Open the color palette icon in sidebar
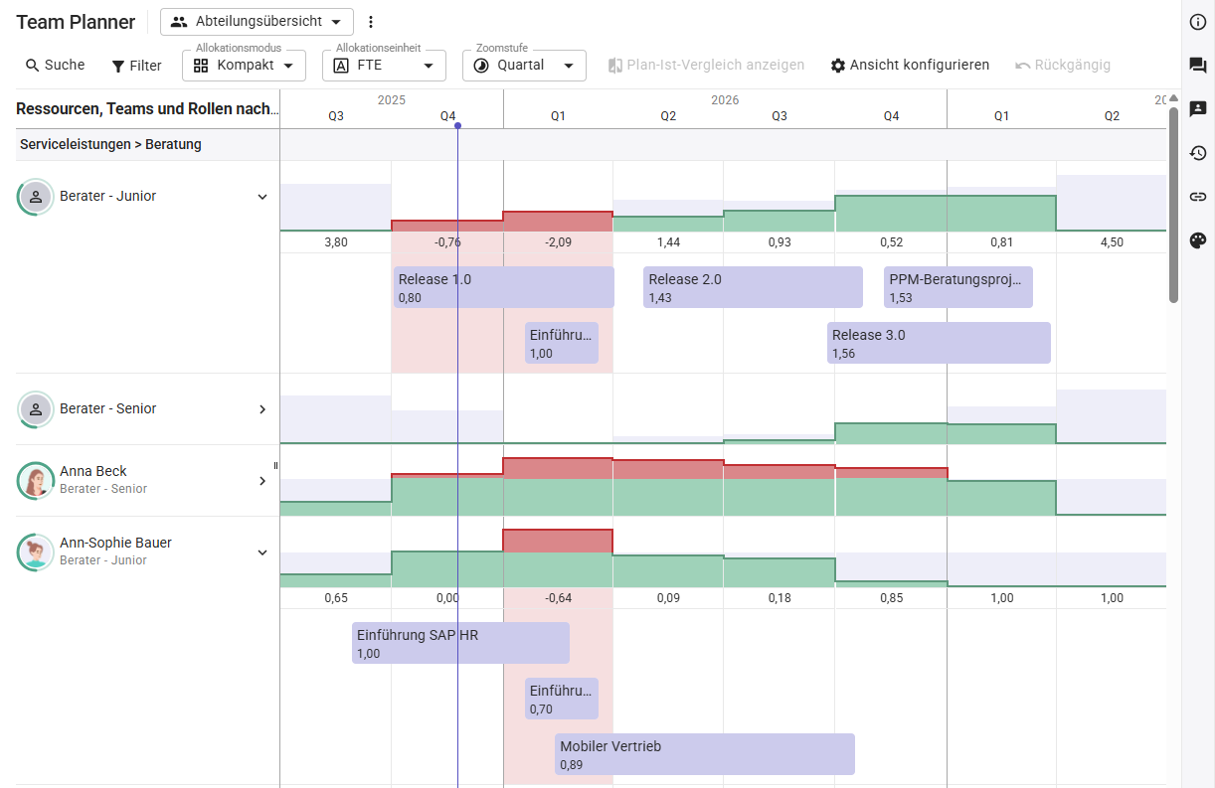This screenshot has width=1215, height=788. tap(1198, 240)
